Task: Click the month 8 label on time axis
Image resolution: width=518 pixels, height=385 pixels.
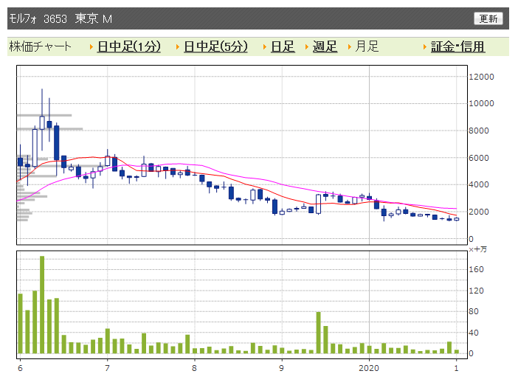Action: coord(194,368)
